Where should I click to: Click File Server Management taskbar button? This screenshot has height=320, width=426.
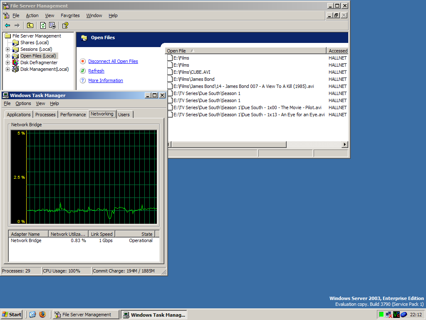86,315
